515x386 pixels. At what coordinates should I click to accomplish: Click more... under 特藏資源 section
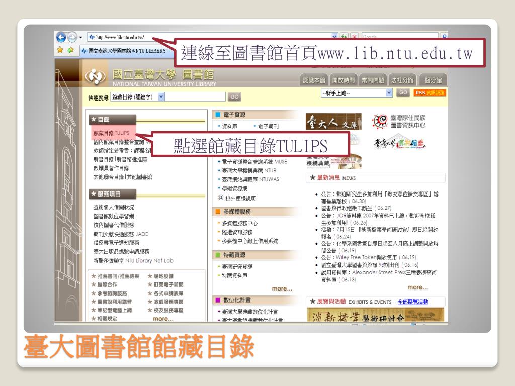pyautogui.click(x=282, y=288)
